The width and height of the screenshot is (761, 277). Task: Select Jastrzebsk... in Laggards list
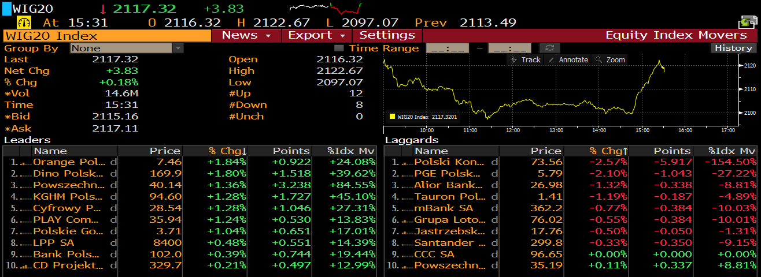click(450, 231)
